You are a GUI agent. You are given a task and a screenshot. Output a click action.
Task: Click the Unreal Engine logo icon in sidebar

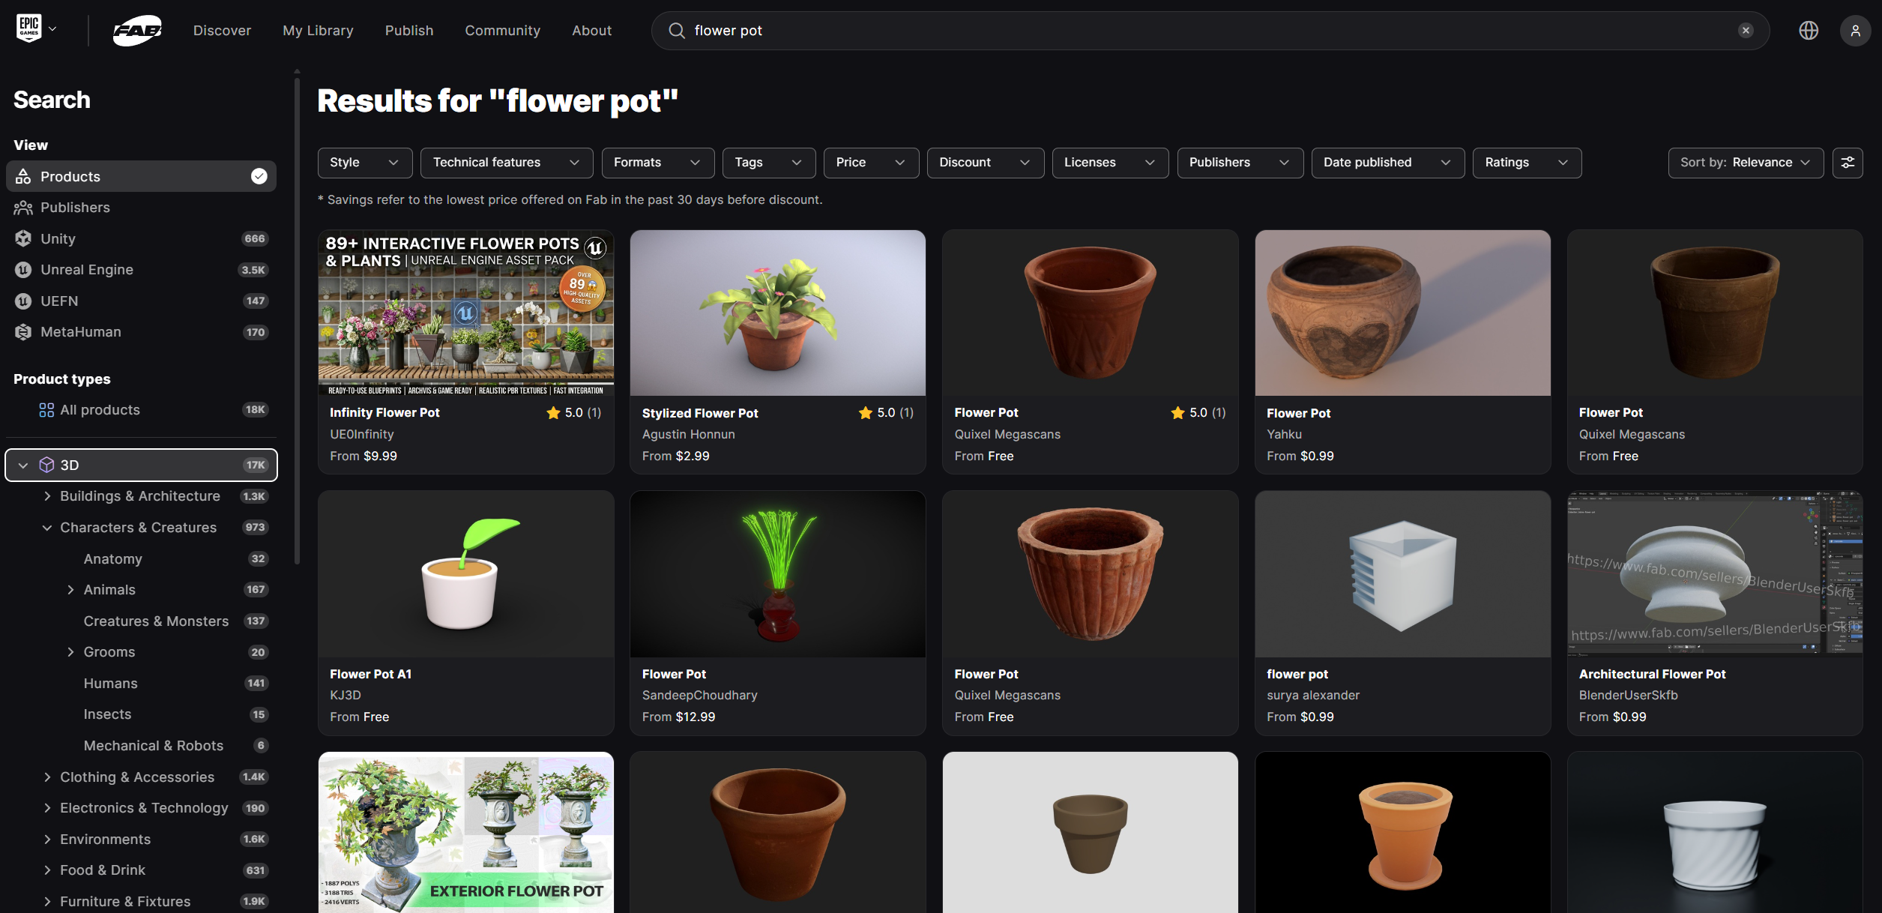point(23,270)
